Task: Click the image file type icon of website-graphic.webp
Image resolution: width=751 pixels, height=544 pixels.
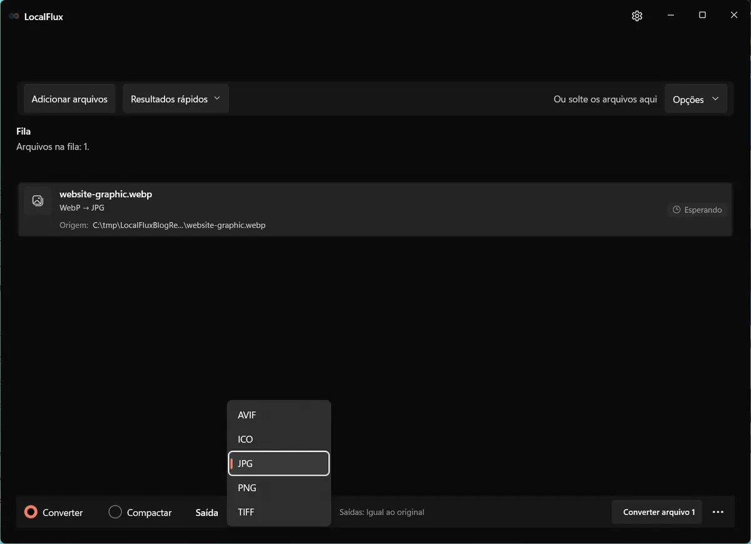Action: (38, 201)
